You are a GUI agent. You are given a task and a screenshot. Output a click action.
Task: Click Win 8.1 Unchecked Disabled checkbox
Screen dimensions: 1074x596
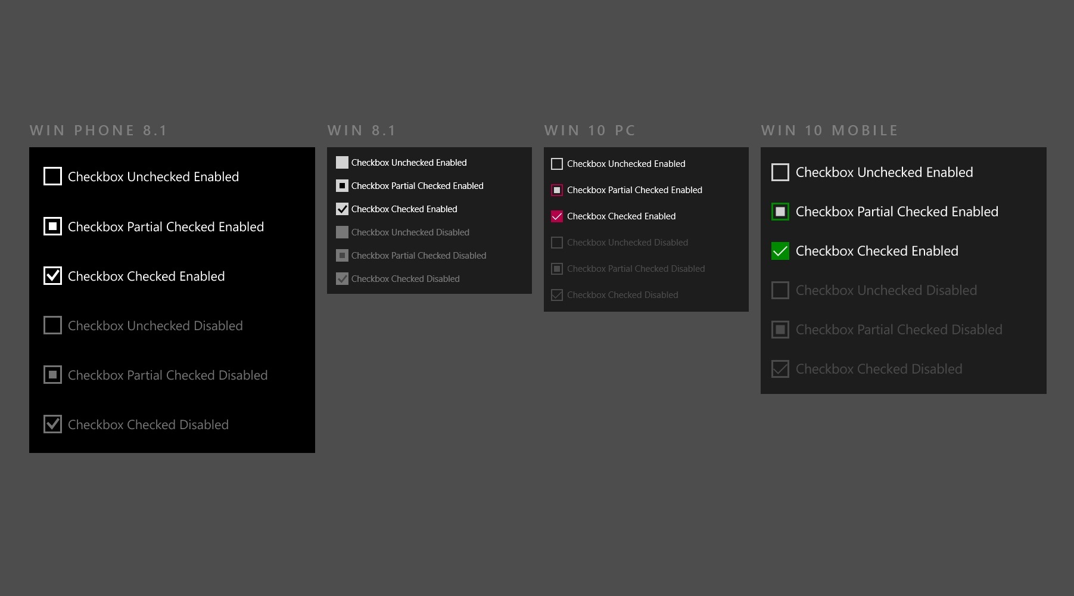(x=342, y=232)
